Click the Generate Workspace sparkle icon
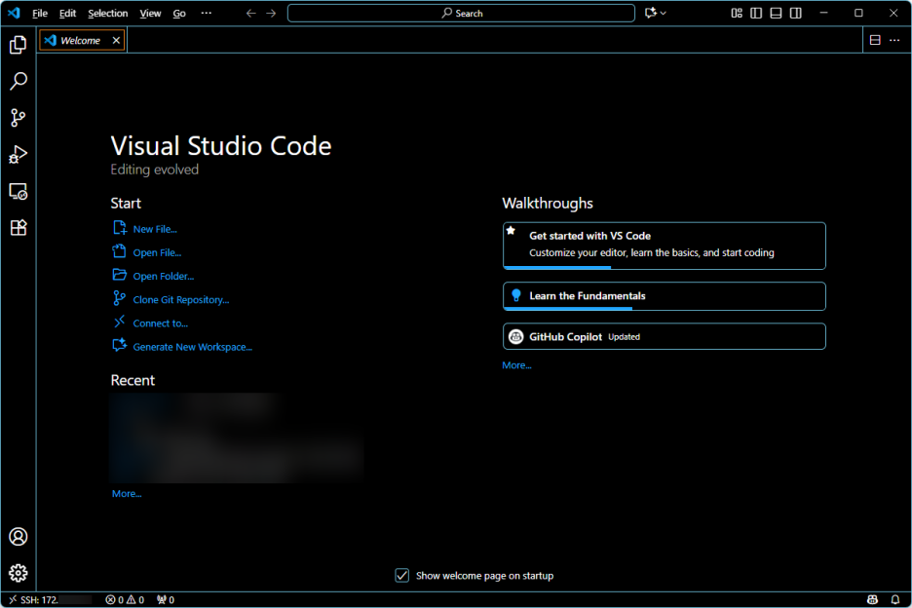912x608 pixels. pyautogui.click(x=119, y=345)
